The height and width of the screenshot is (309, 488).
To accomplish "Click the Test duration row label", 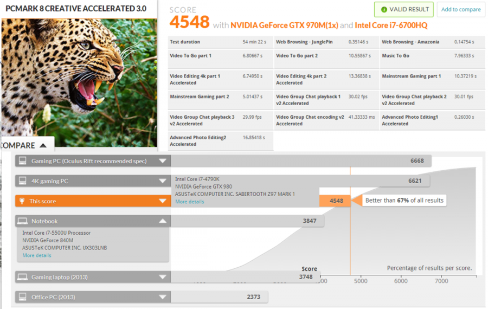I will 185,42.
